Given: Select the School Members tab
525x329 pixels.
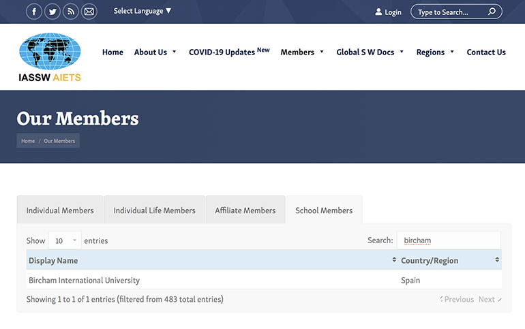Looking at the screenshot, I should click(x=324, y=210).
